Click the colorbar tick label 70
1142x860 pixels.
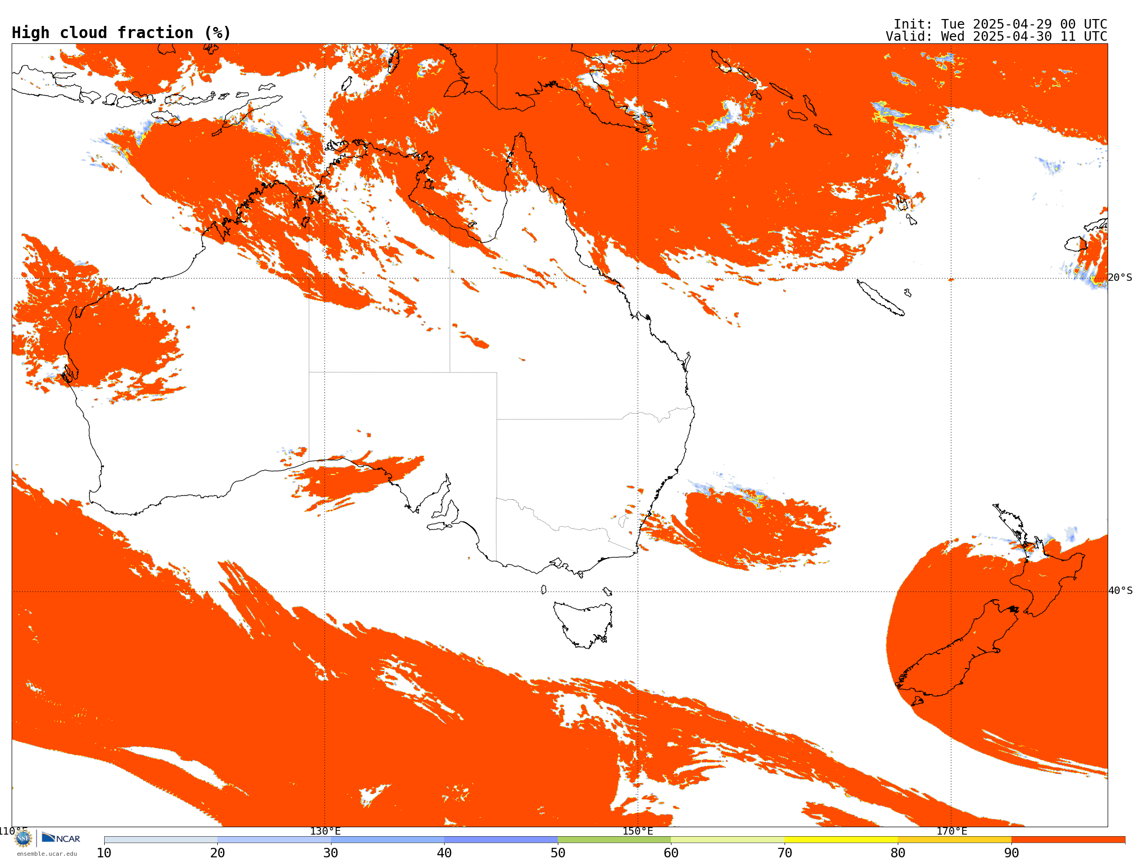(785, 853)
